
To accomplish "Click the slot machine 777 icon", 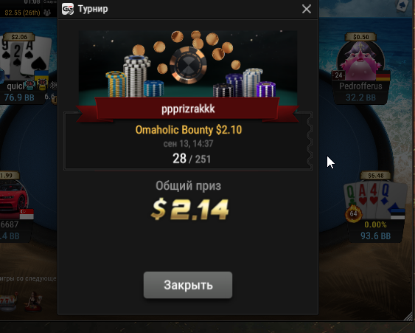I will (8, 301).
